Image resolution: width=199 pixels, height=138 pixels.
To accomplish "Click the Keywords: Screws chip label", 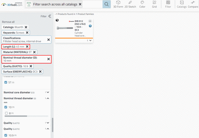I will click(x=14, y=33).
